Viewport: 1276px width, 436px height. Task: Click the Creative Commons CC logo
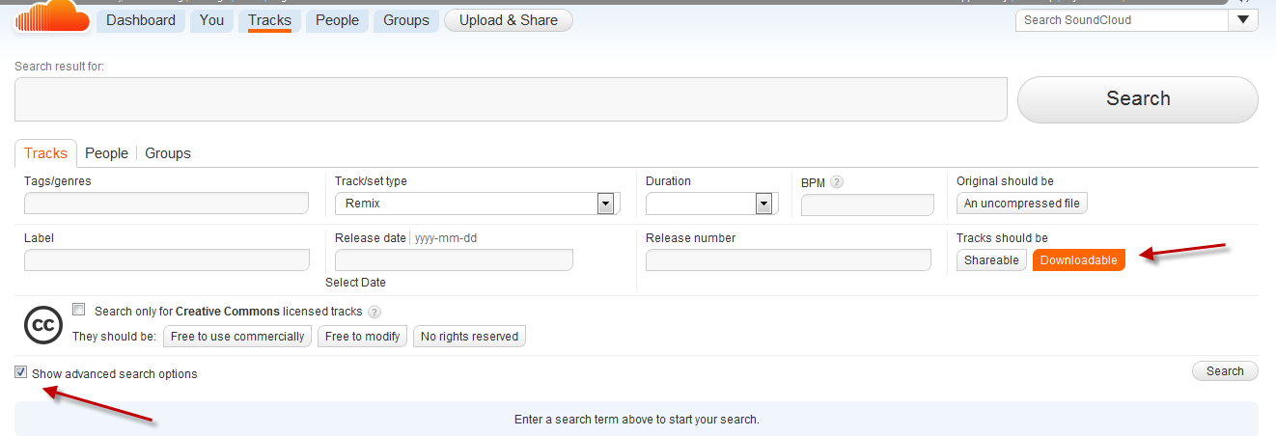[x=42, y=326]
